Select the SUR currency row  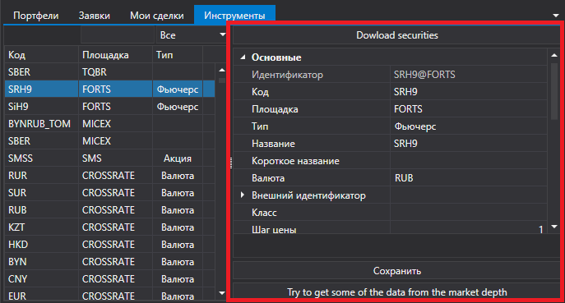pos(110,193)
